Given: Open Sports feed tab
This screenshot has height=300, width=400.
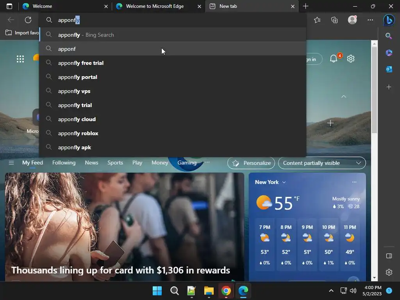Looking at the screenshot, I should click(115, 163).
